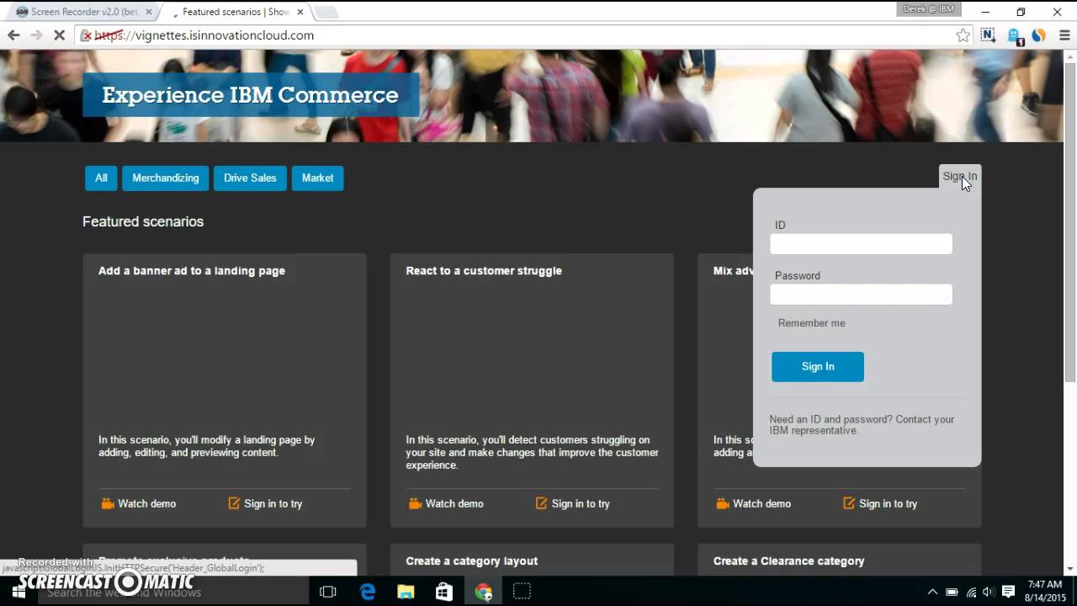Click the Create a category layout title

(472, 561)
